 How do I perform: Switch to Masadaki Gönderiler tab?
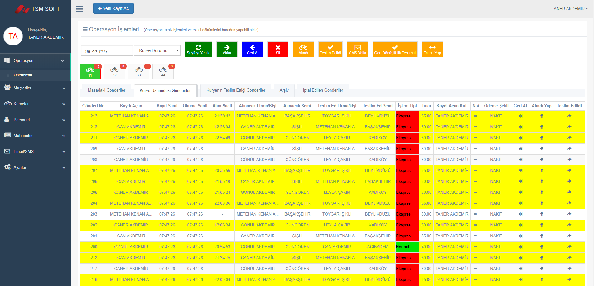pyautogui.click(x=106, y=90)
